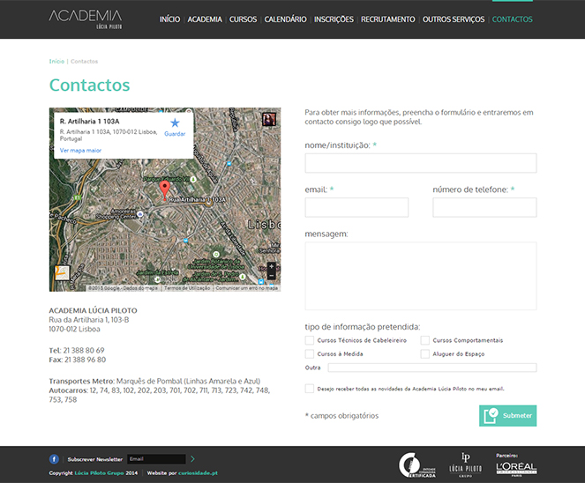Submit the form with Submeter button
585x483 pixels.
(507, 415)
